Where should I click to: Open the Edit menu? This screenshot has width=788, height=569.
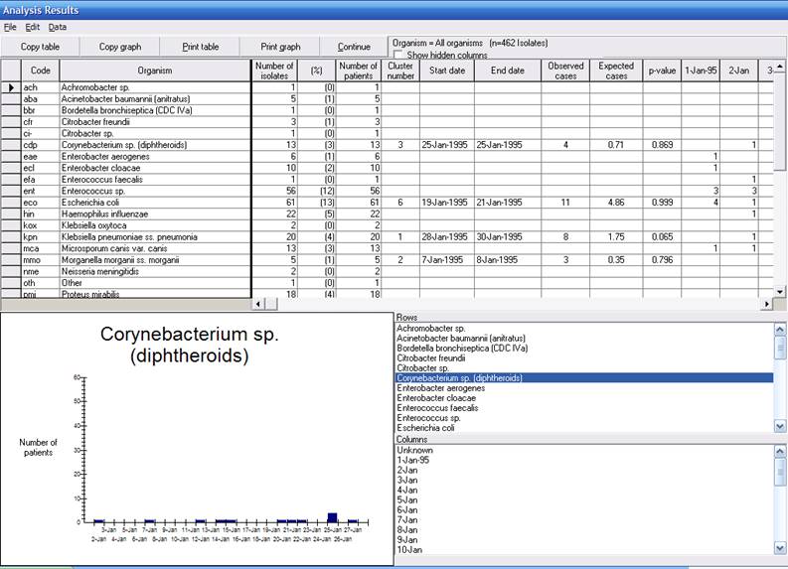(33, 27)
